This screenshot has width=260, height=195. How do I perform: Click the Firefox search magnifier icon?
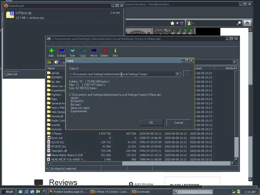239,23
